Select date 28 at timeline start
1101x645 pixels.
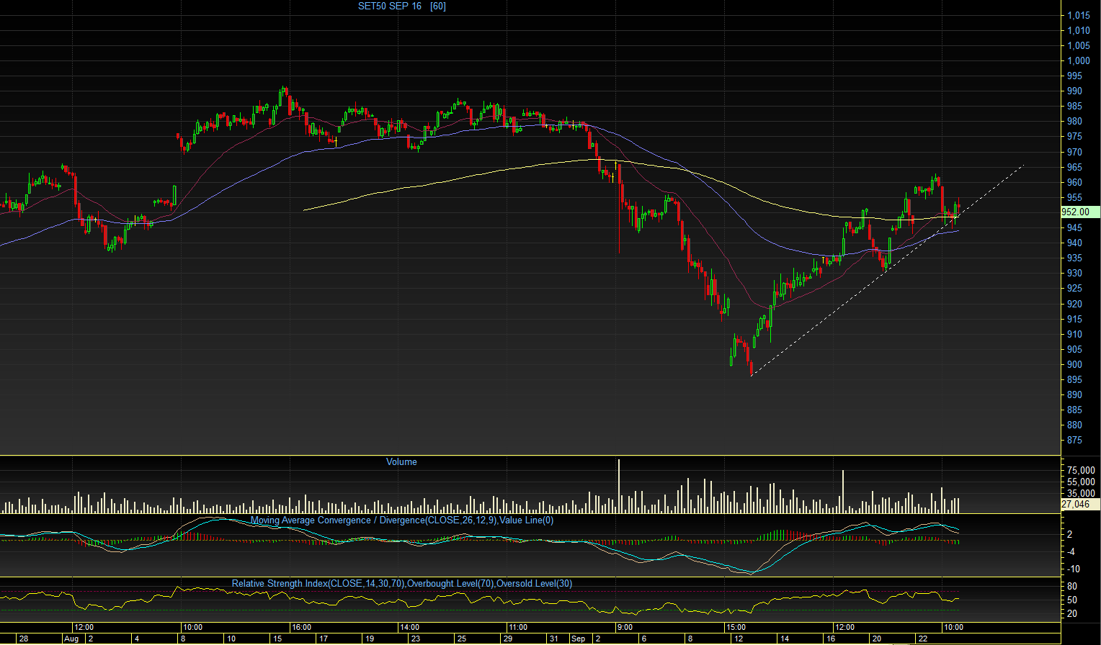pos(24,639)
